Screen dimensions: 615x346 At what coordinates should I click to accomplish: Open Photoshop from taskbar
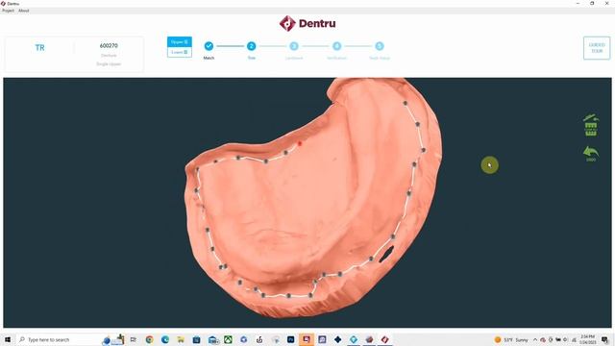(x=290, y=339)
